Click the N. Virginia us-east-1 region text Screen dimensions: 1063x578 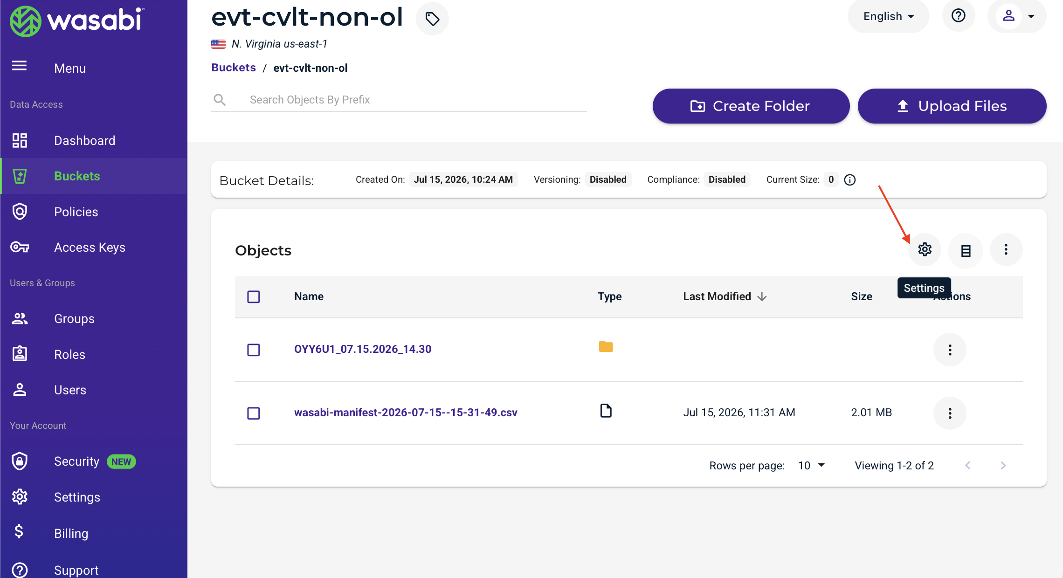tap(280, 44)
